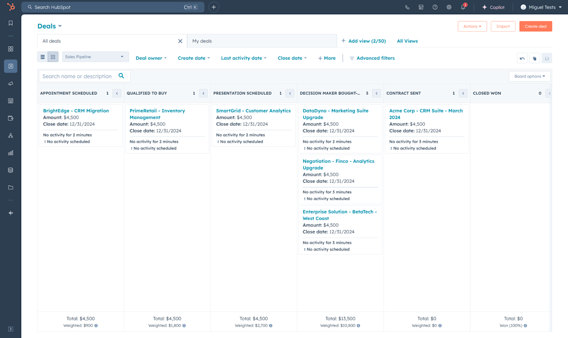Screen dimensions: 568x338
Task: Open Advanced filters
Action: tap(372, 58)
